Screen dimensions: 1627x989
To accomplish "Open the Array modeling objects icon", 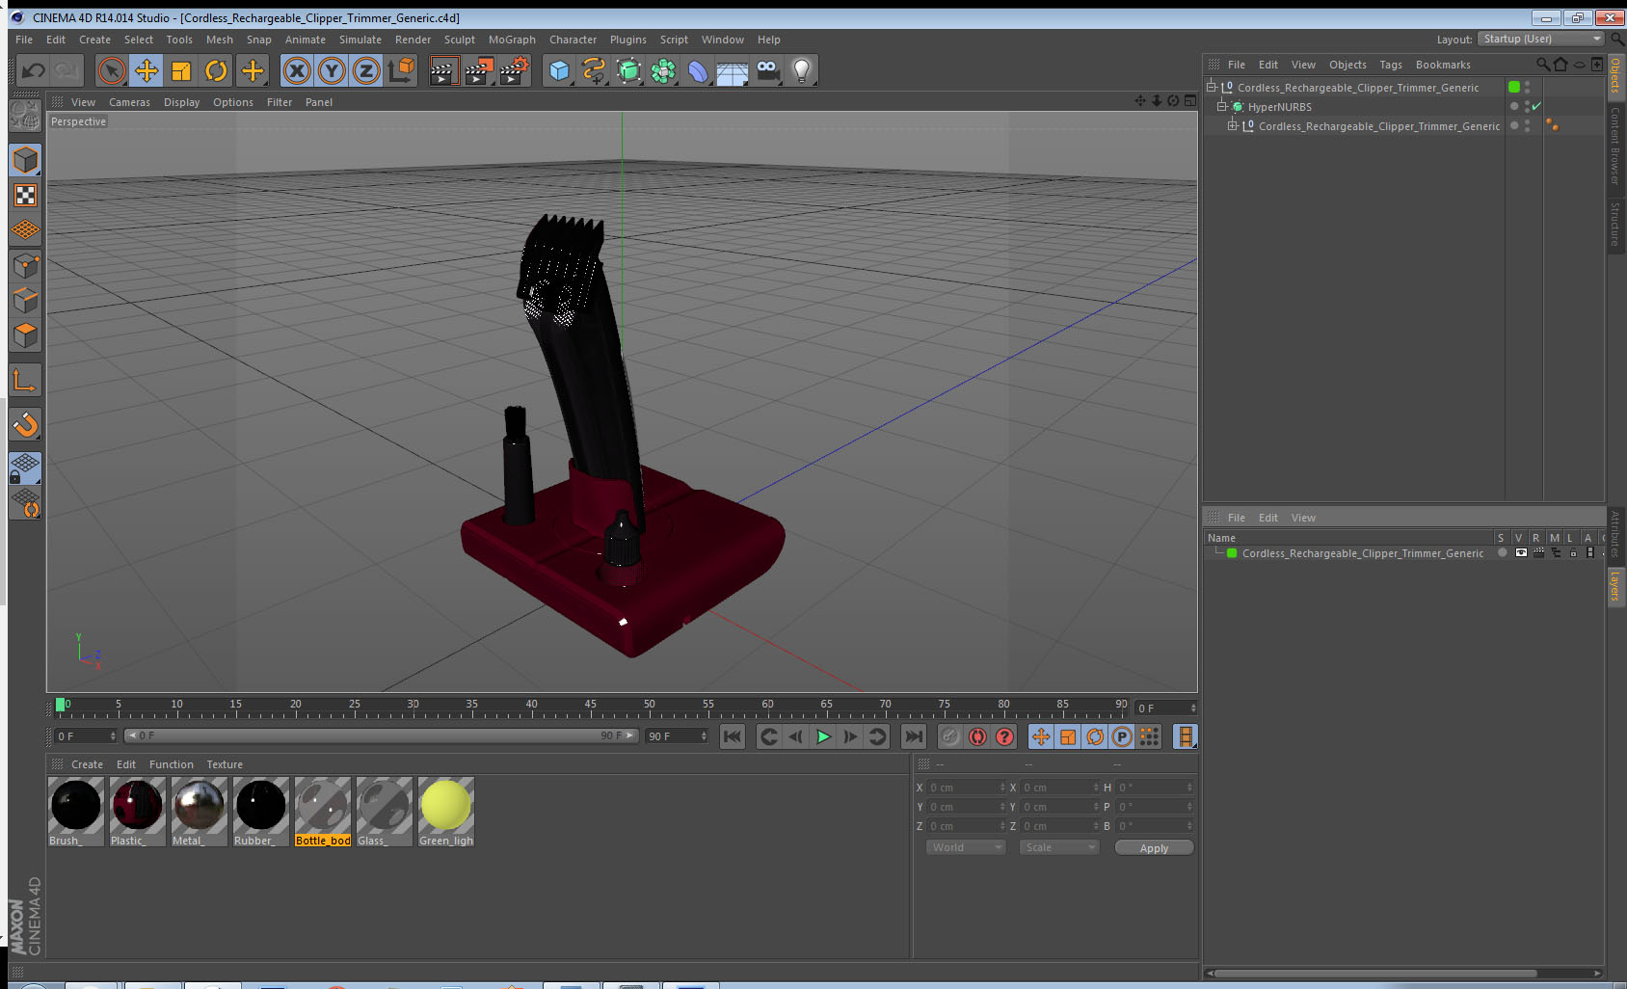I will click(663, 70).
